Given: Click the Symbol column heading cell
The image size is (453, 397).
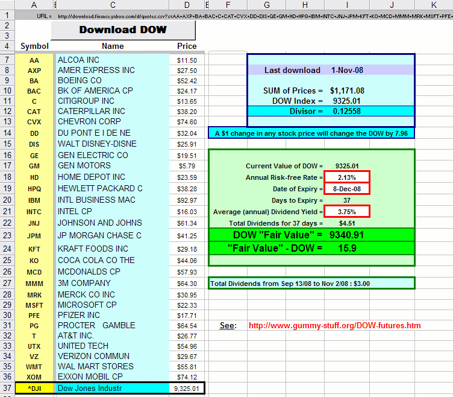Looking at the screenshot, I should [34, 46].
